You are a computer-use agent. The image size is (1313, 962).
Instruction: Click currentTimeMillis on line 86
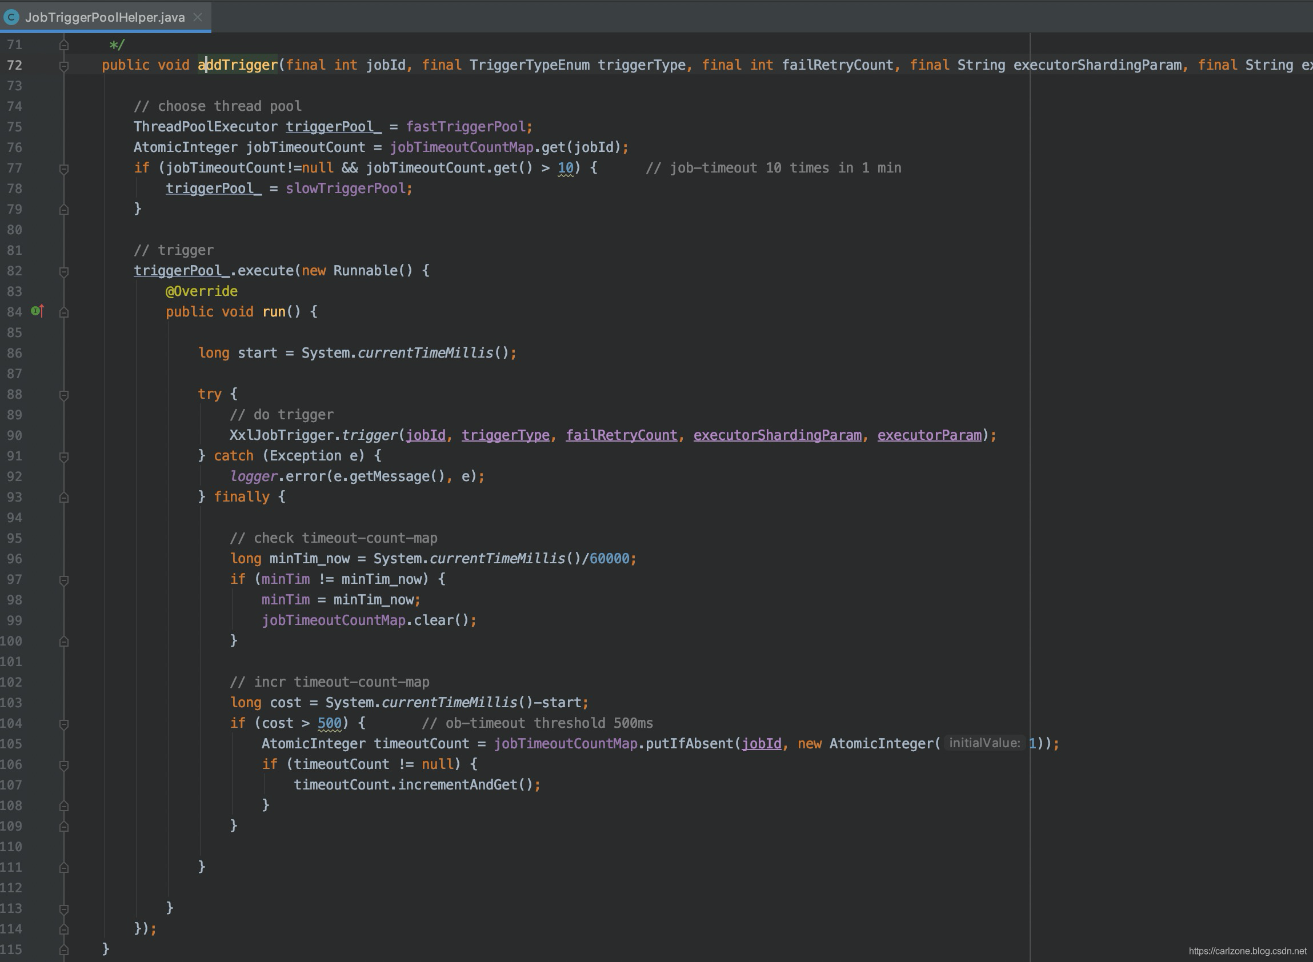tap(426, 353)
